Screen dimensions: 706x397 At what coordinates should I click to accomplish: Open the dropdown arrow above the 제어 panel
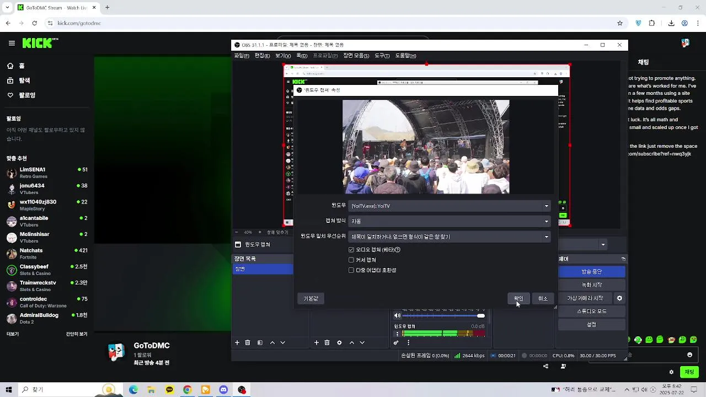(603, 244)
